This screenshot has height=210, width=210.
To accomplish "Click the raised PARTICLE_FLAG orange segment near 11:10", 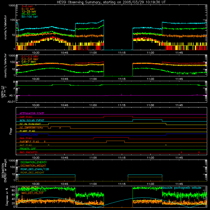I will (115, 141).
